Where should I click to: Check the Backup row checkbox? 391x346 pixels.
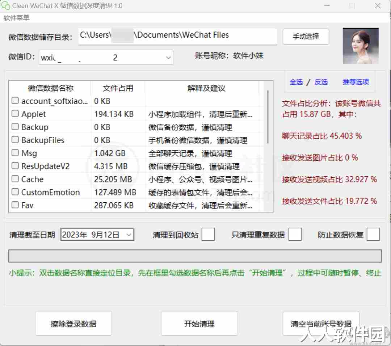click(x=15, y=127)
